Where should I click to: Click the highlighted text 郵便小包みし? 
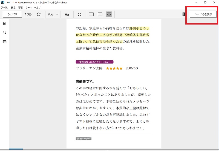point(139,28)
